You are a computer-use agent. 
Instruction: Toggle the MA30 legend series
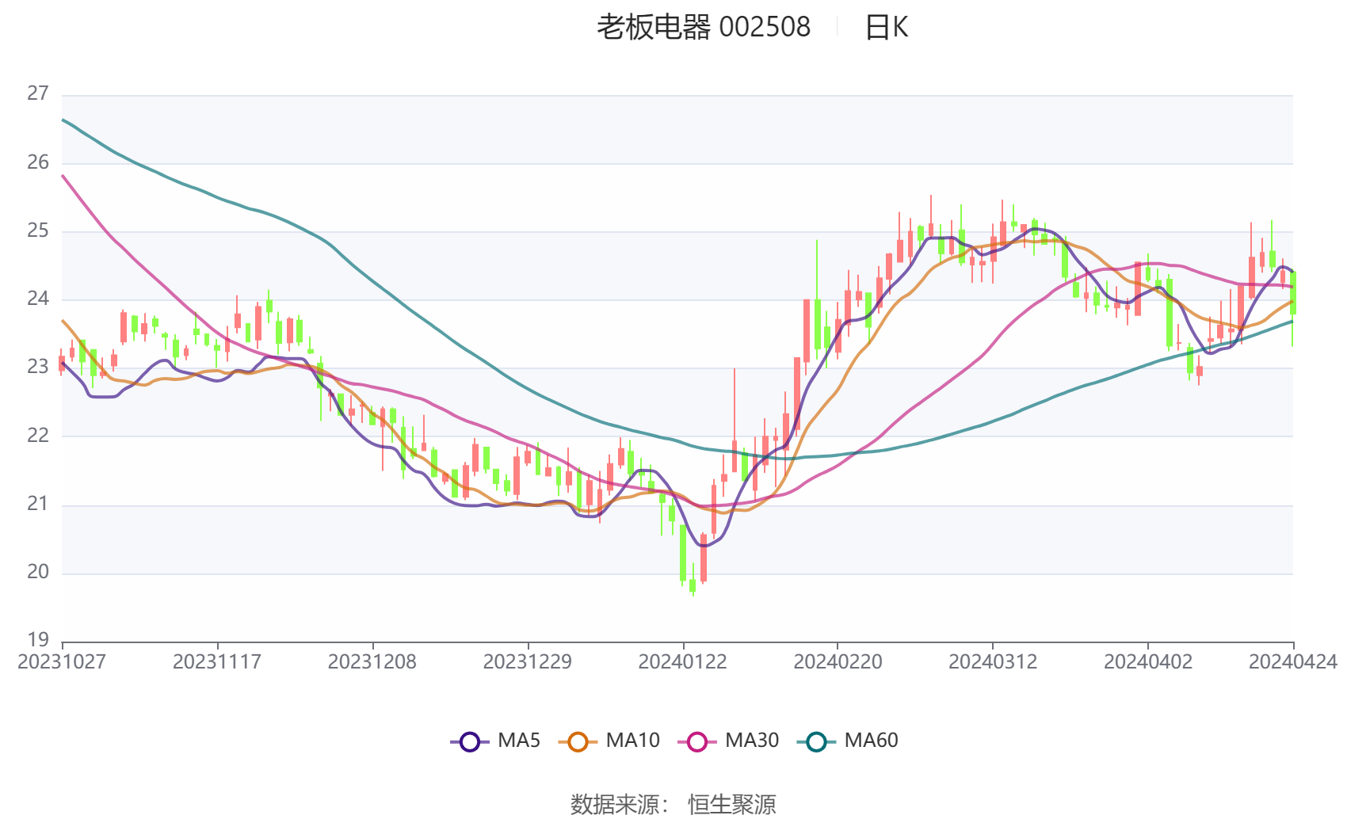pyautogui.click(x=728, y=741)
